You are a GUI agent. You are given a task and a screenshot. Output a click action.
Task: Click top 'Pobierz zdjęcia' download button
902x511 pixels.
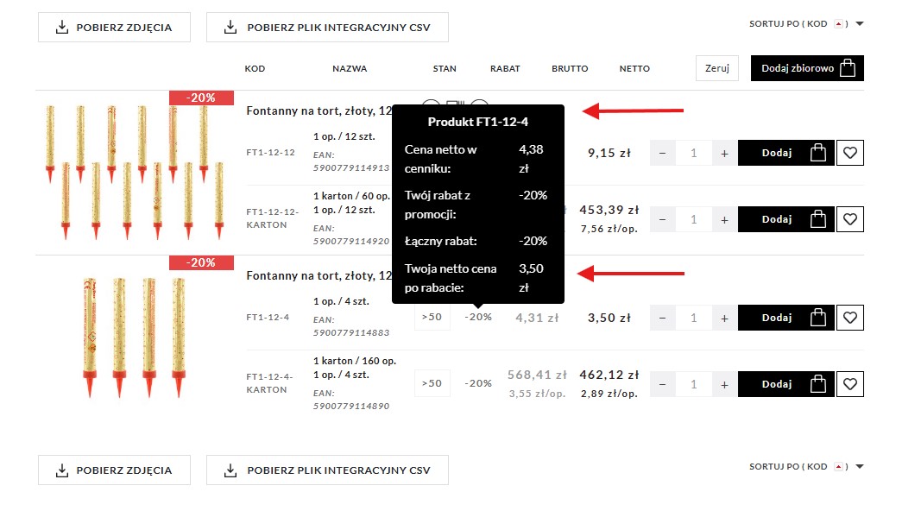(114, 28)
